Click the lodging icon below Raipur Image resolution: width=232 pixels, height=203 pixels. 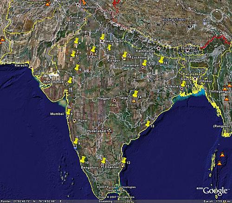click(134, 101)
